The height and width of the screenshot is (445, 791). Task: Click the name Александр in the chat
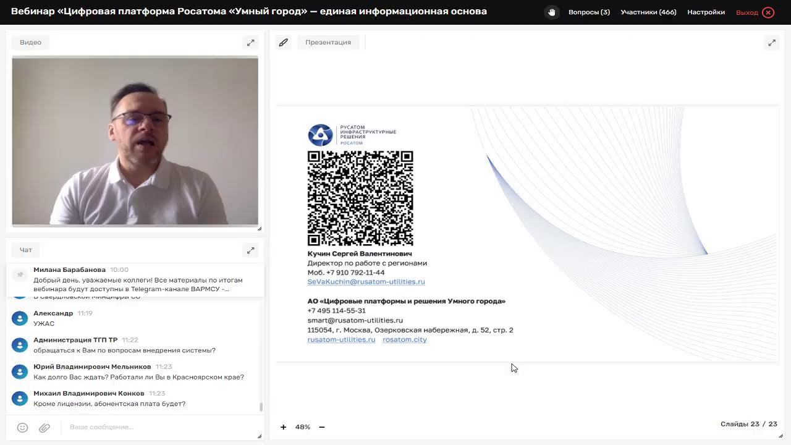tap(53, 313)
